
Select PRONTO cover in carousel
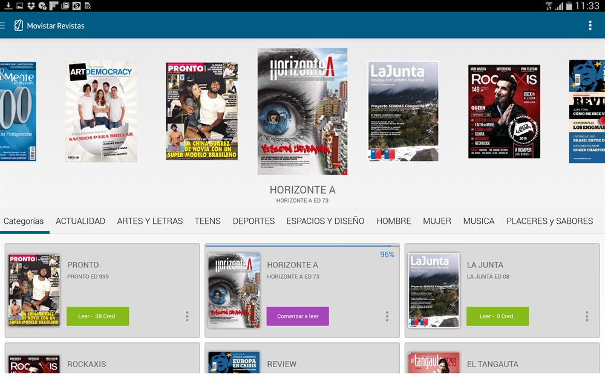pyautogui.click(x=202, y=111)
